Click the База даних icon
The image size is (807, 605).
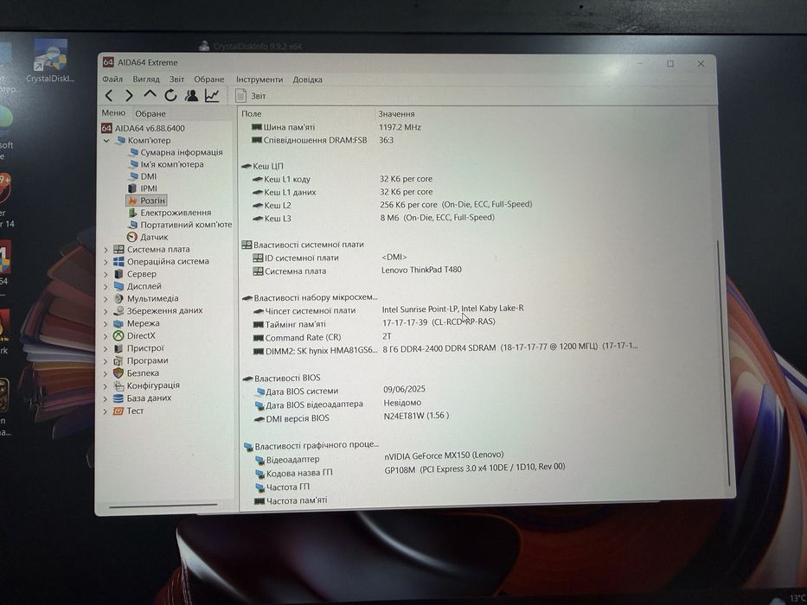(118, 398)
